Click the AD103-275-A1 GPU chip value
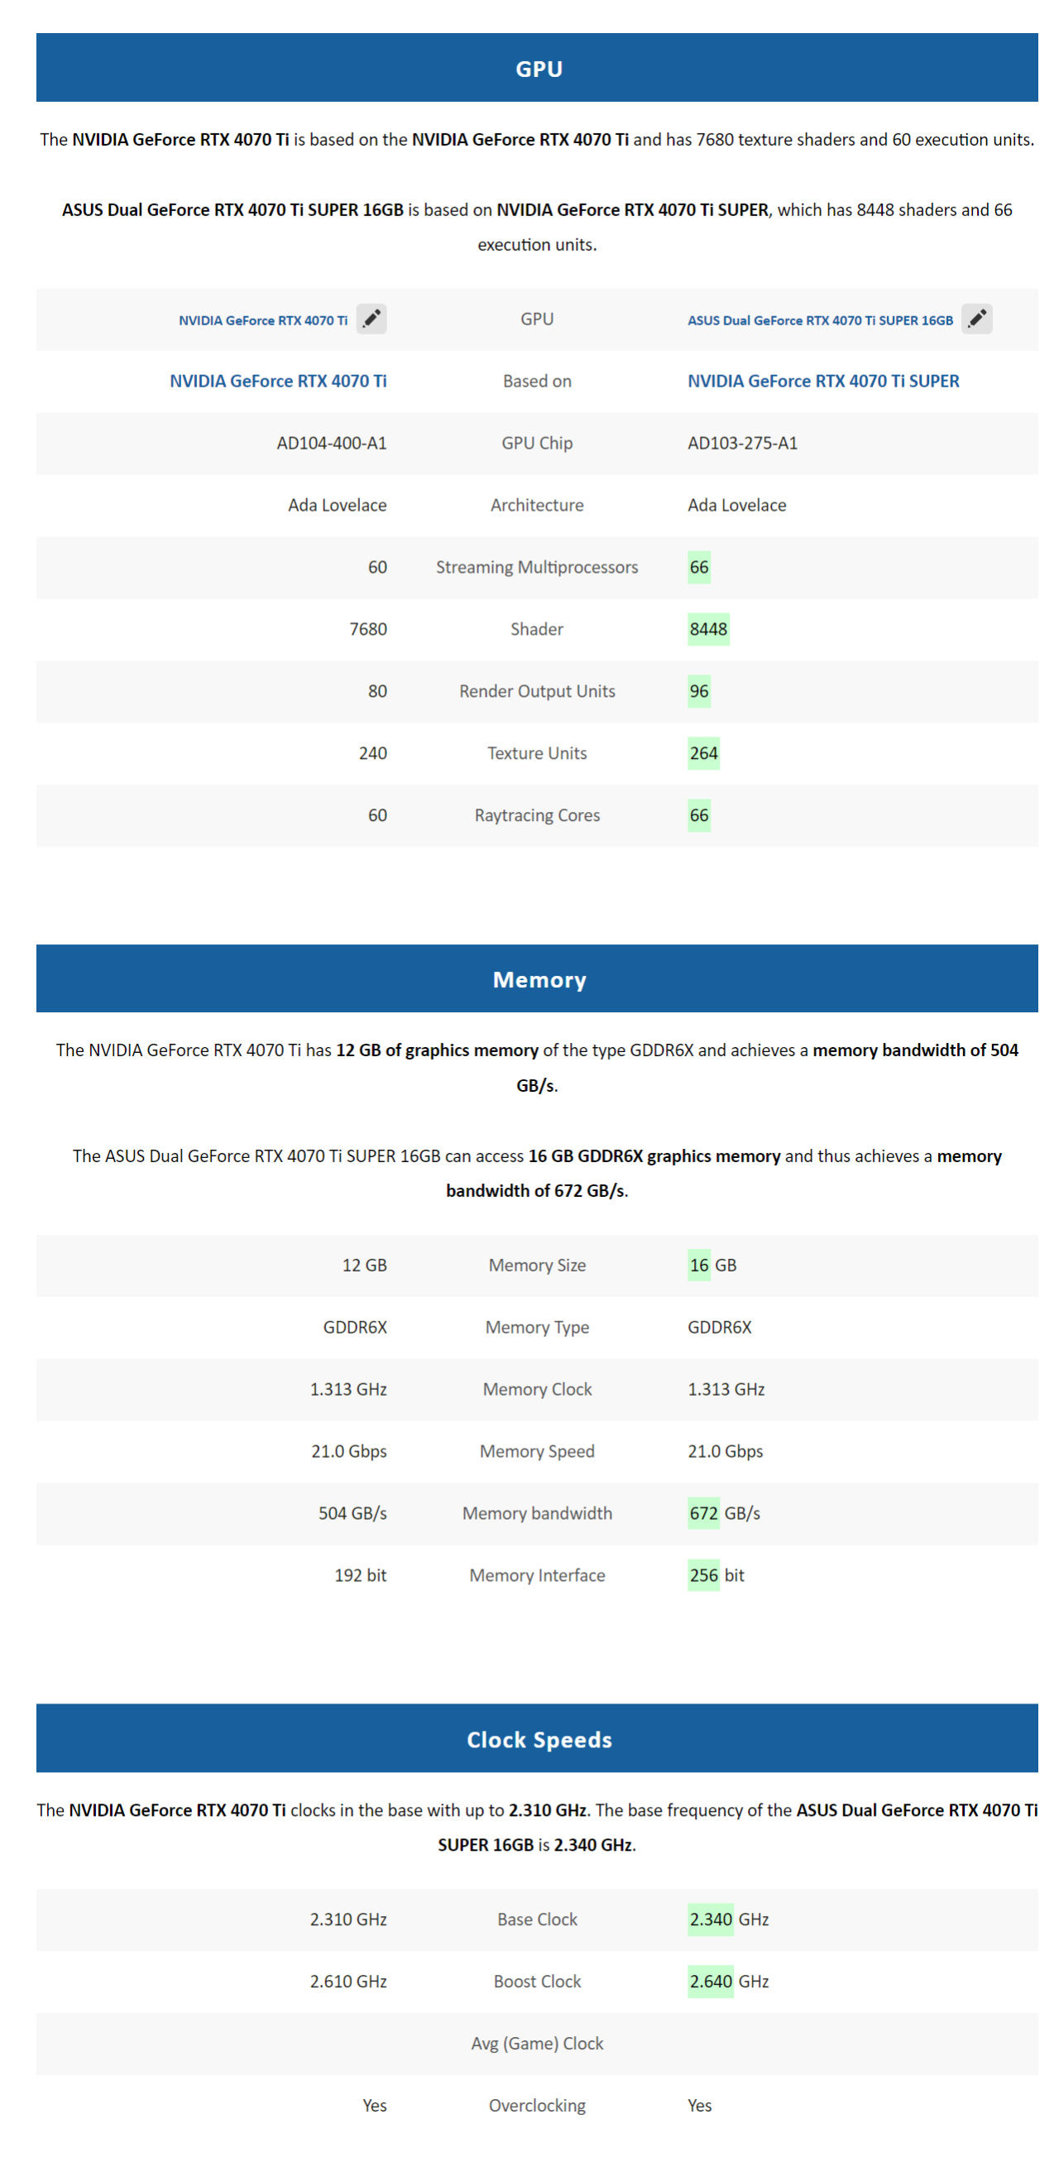1059x2167 pixels. click(x=742, y=444)
